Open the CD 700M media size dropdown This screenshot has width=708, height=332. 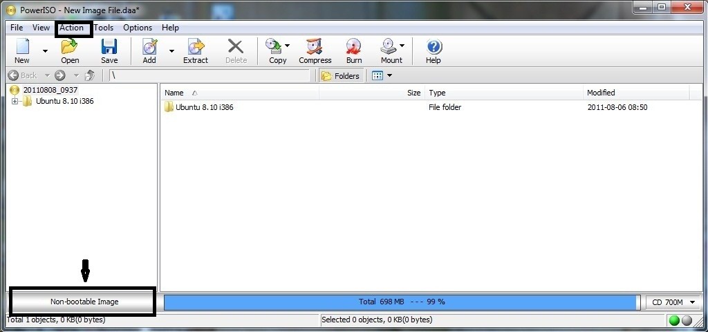(x=673, y=302)
